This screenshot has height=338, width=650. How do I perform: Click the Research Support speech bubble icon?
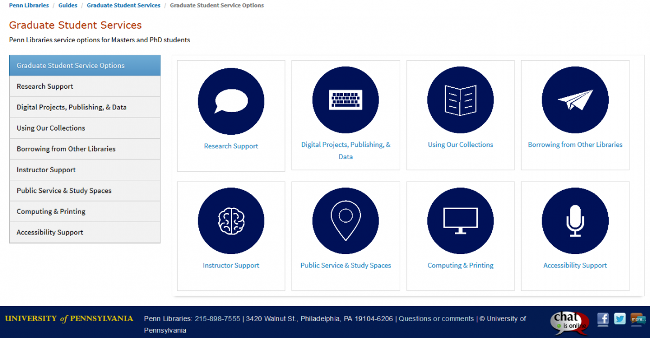[x=231, y=101]
